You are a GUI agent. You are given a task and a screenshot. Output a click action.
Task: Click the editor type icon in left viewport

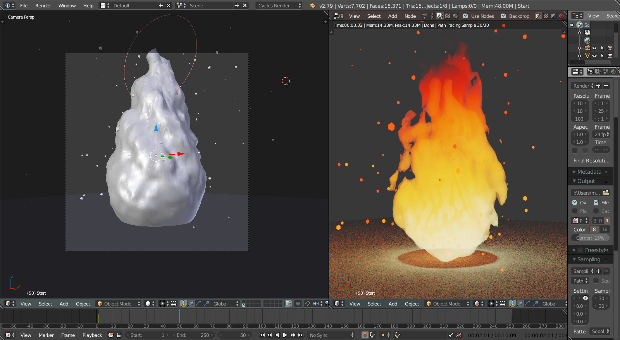tap(10, 304)
